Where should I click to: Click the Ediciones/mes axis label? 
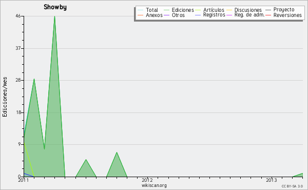[5, 97]
